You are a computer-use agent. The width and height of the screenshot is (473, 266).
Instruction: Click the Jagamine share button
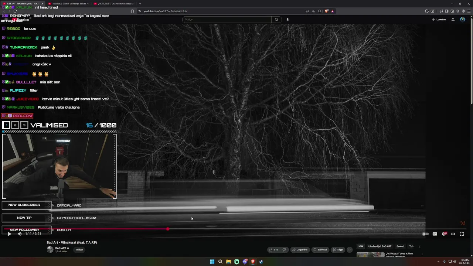click(x=300, y=250)
